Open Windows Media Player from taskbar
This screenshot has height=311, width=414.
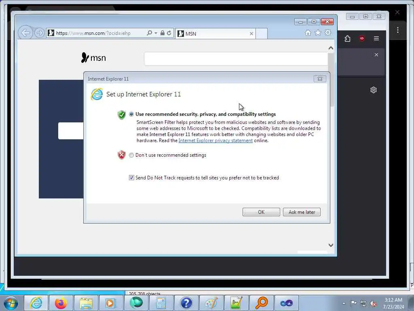111,303
